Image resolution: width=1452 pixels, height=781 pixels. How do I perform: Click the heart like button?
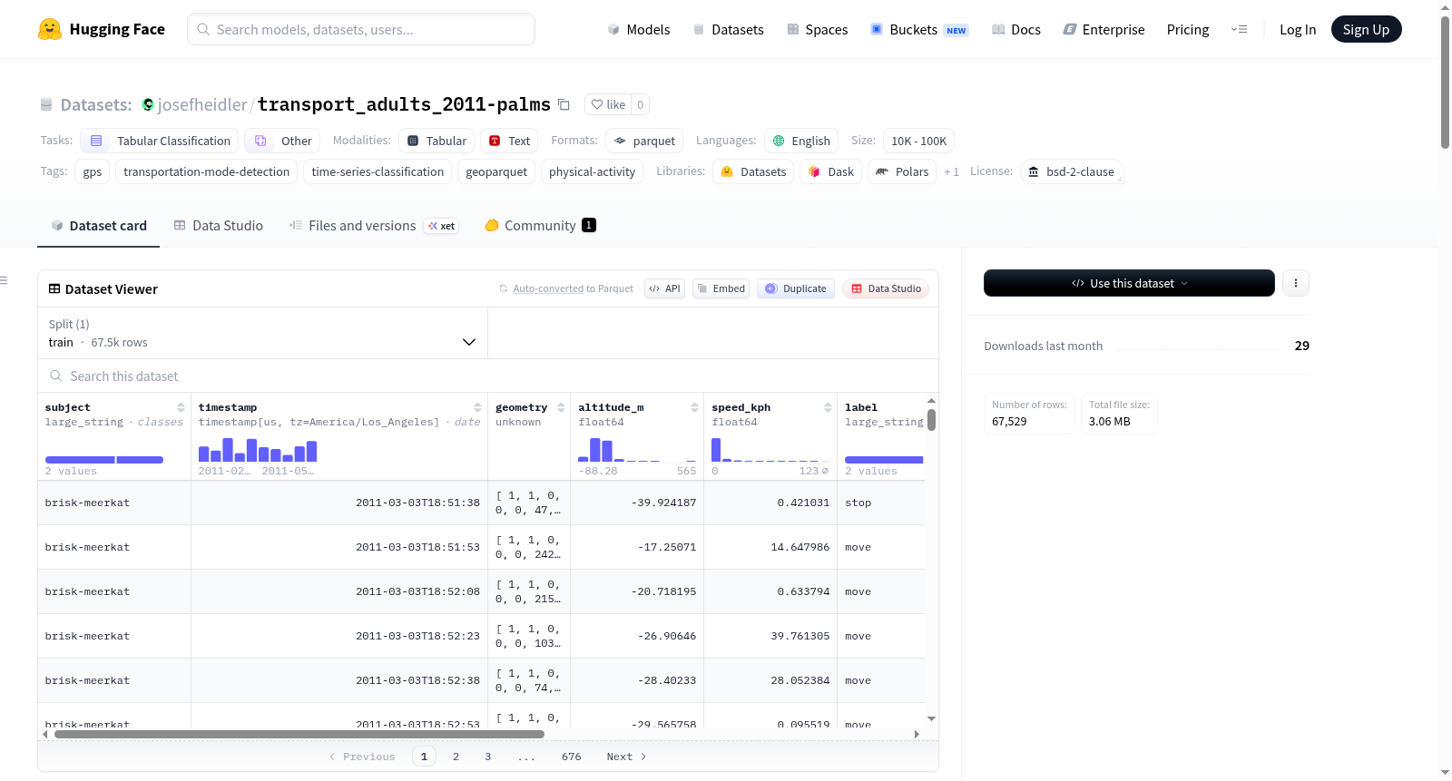pos(608,104)
